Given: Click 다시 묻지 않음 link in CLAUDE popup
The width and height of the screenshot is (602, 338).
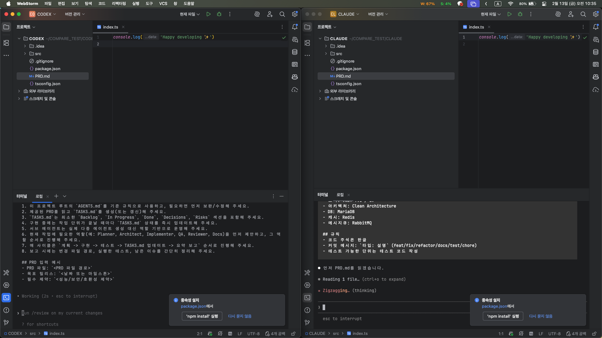Looking at the screenshot, I should coord(541,316).
